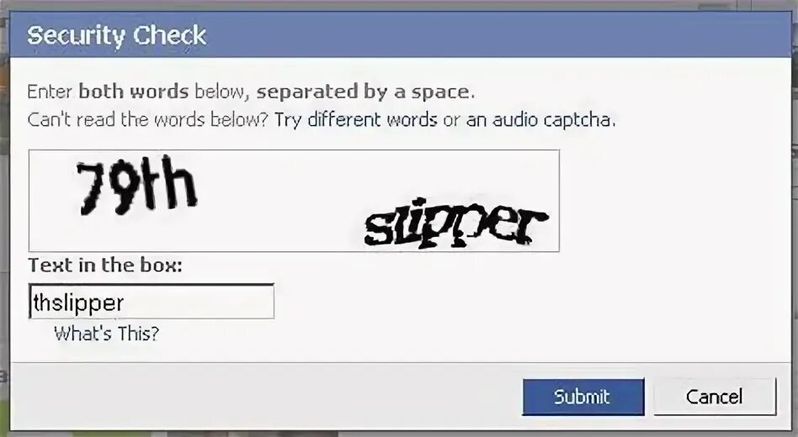The height and width of the screenshot is (437, 798).
Task: Select the 'Security Check' dialog title
Action: (116, 35)
